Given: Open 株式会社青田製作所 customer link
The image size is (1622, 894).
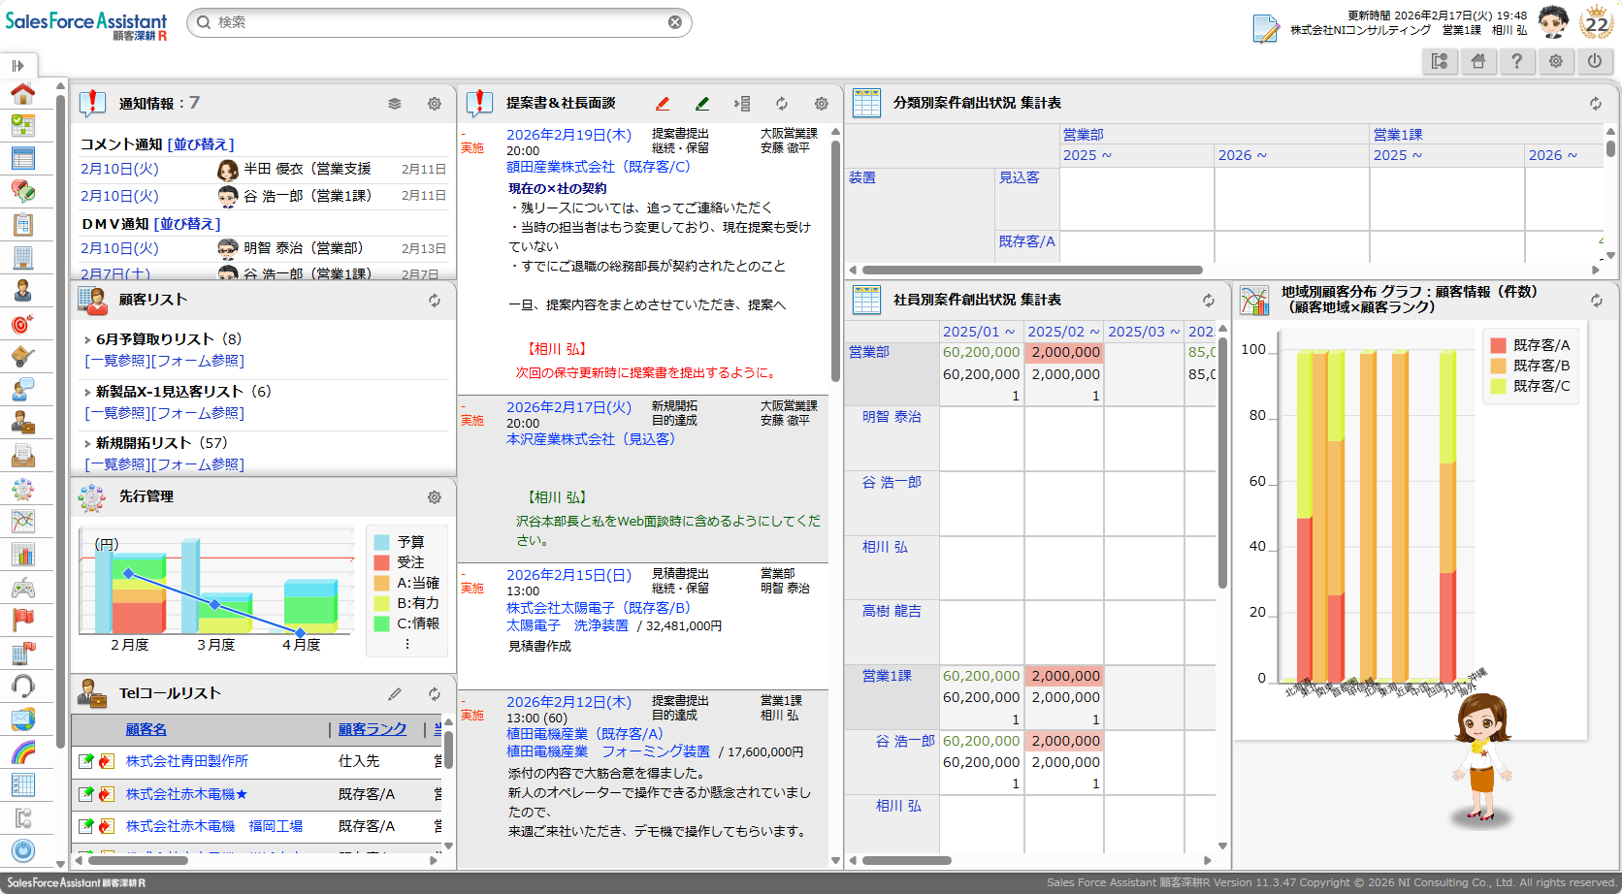Looking at the screenshot, I should pos(187,761).
